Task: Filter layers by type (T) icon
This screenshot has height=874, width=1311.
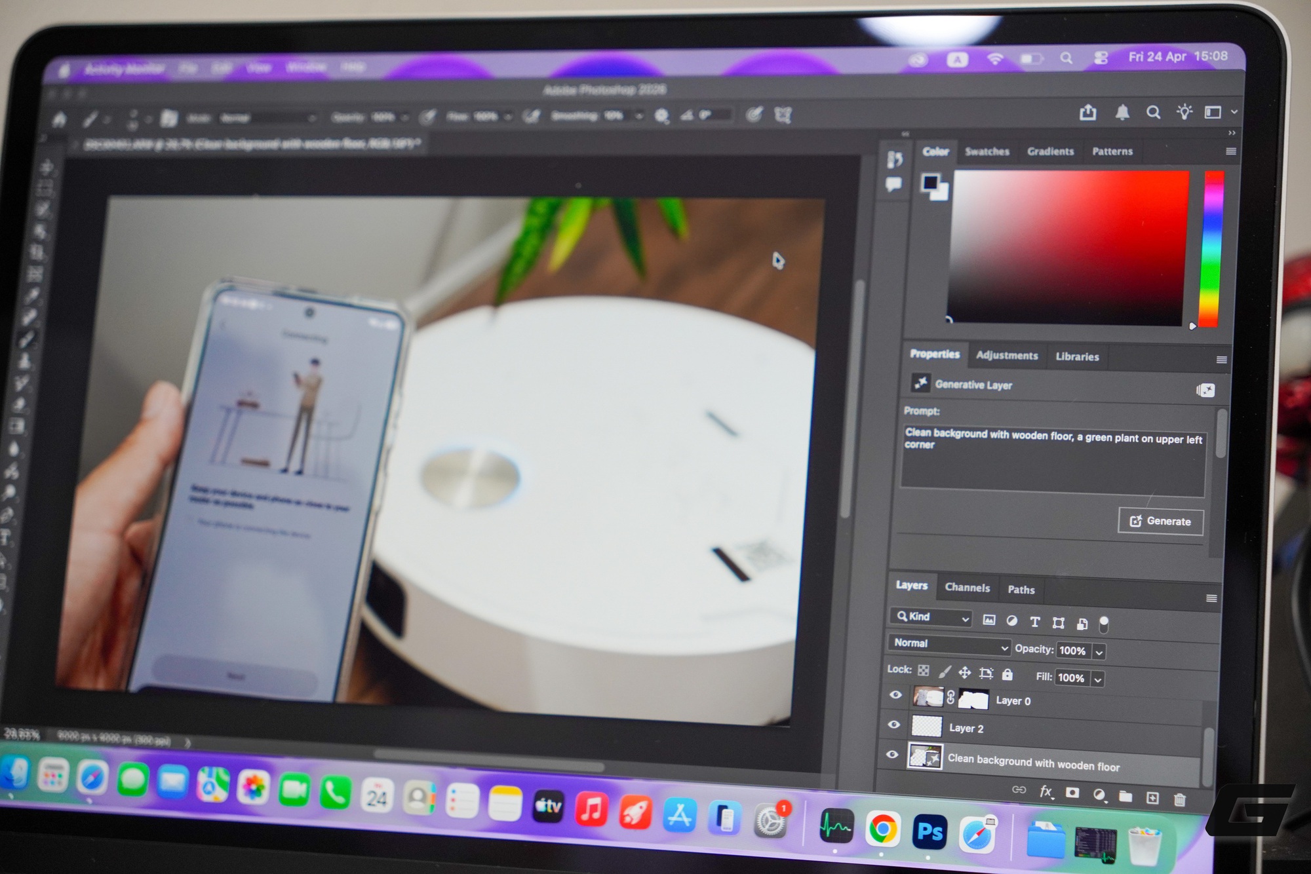Action: point(1035,622)
